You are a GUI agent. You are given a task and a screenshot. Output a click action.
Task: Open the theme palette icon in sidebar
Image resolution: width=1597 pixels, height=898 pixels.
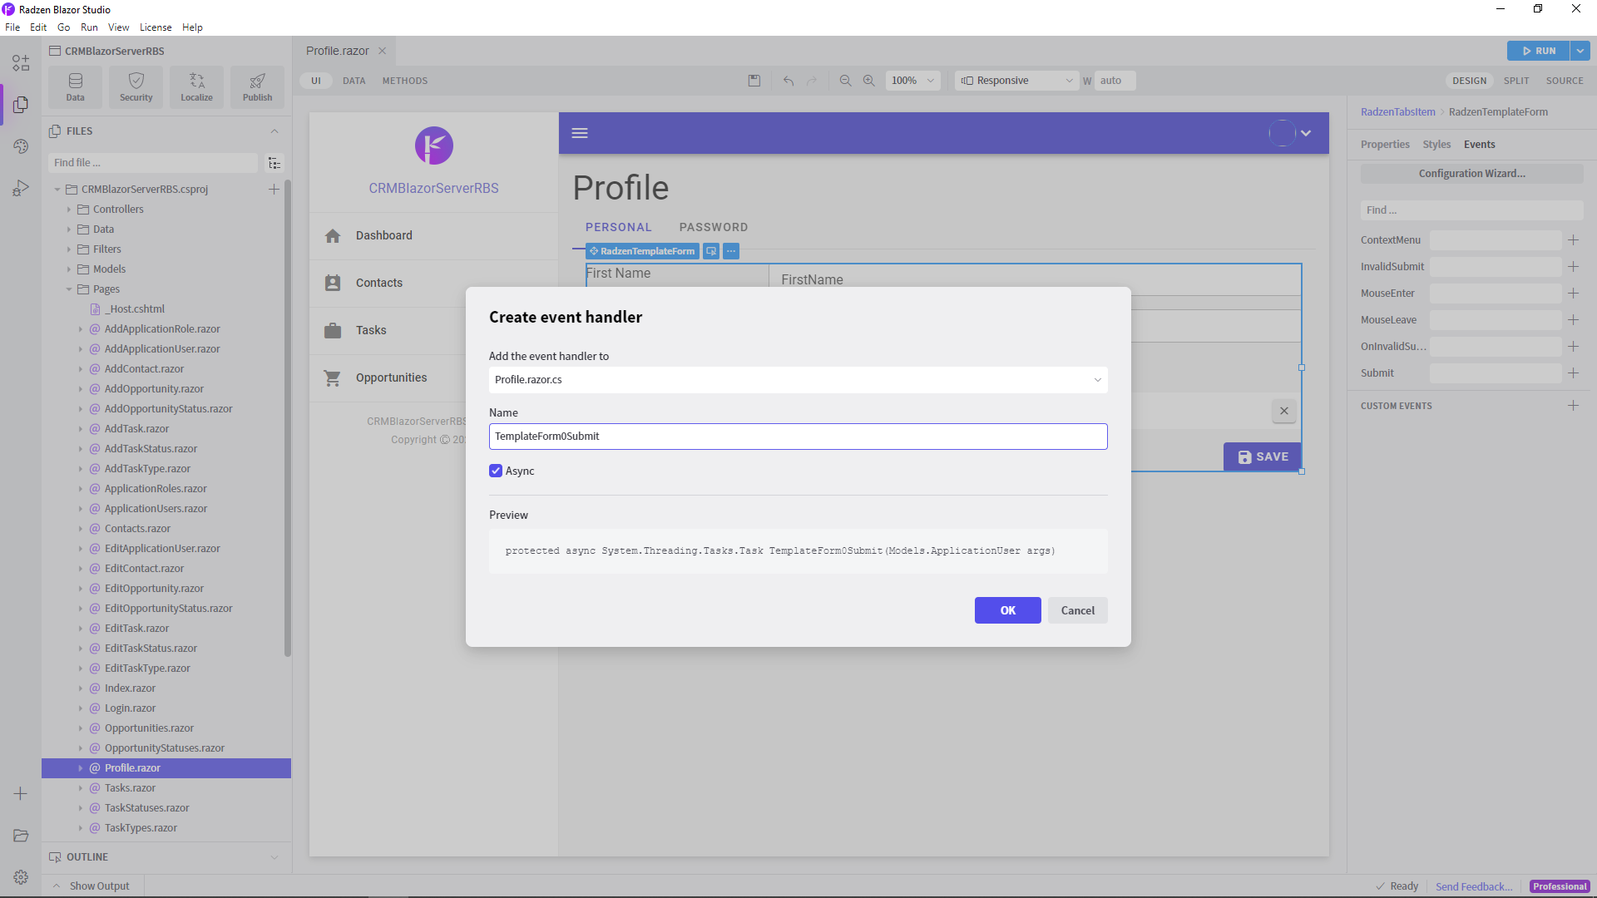point(21,146)
